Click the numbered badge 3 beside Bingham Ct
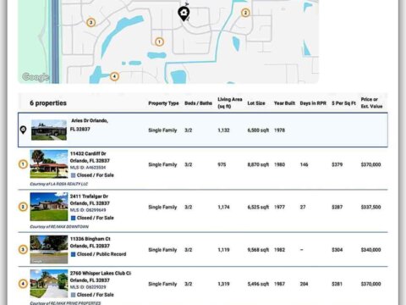Screen dimensions: 406x305 point(23,249)
